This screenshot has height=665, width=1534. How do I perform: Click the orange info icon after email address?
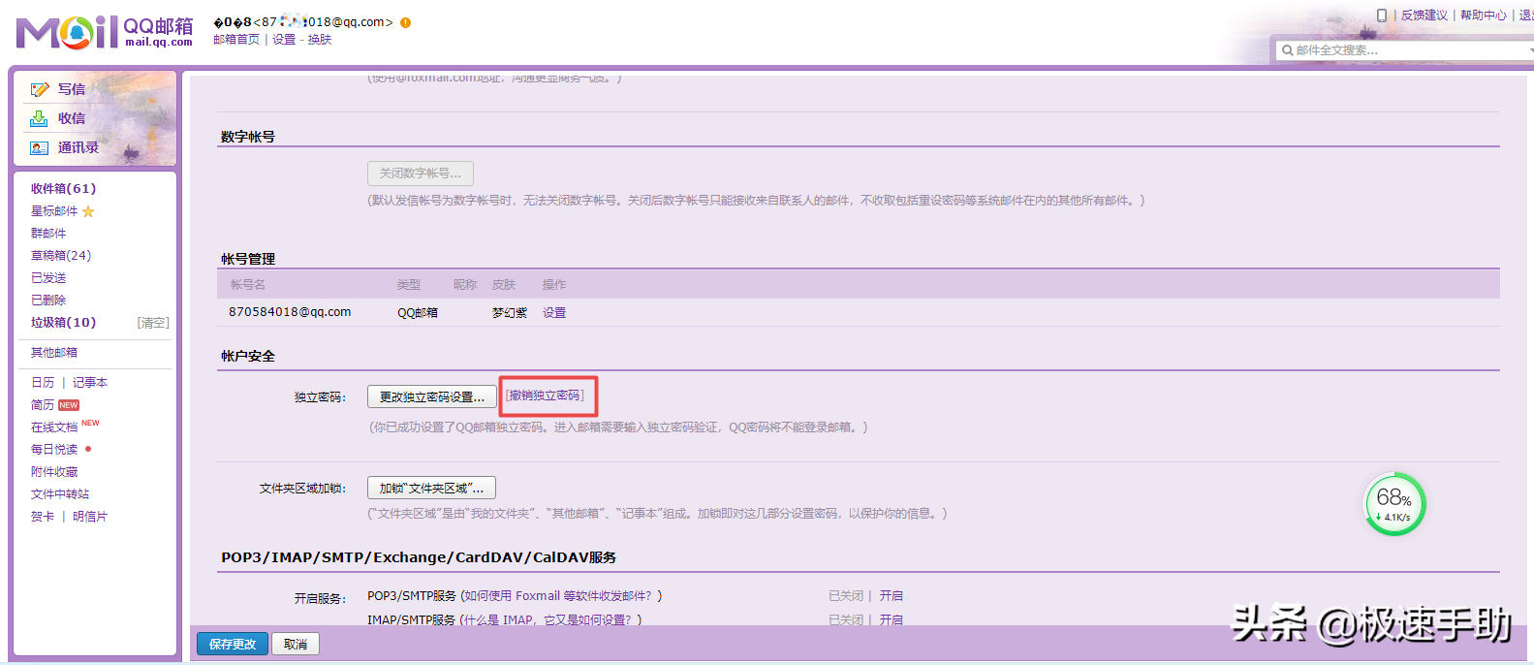405,22
